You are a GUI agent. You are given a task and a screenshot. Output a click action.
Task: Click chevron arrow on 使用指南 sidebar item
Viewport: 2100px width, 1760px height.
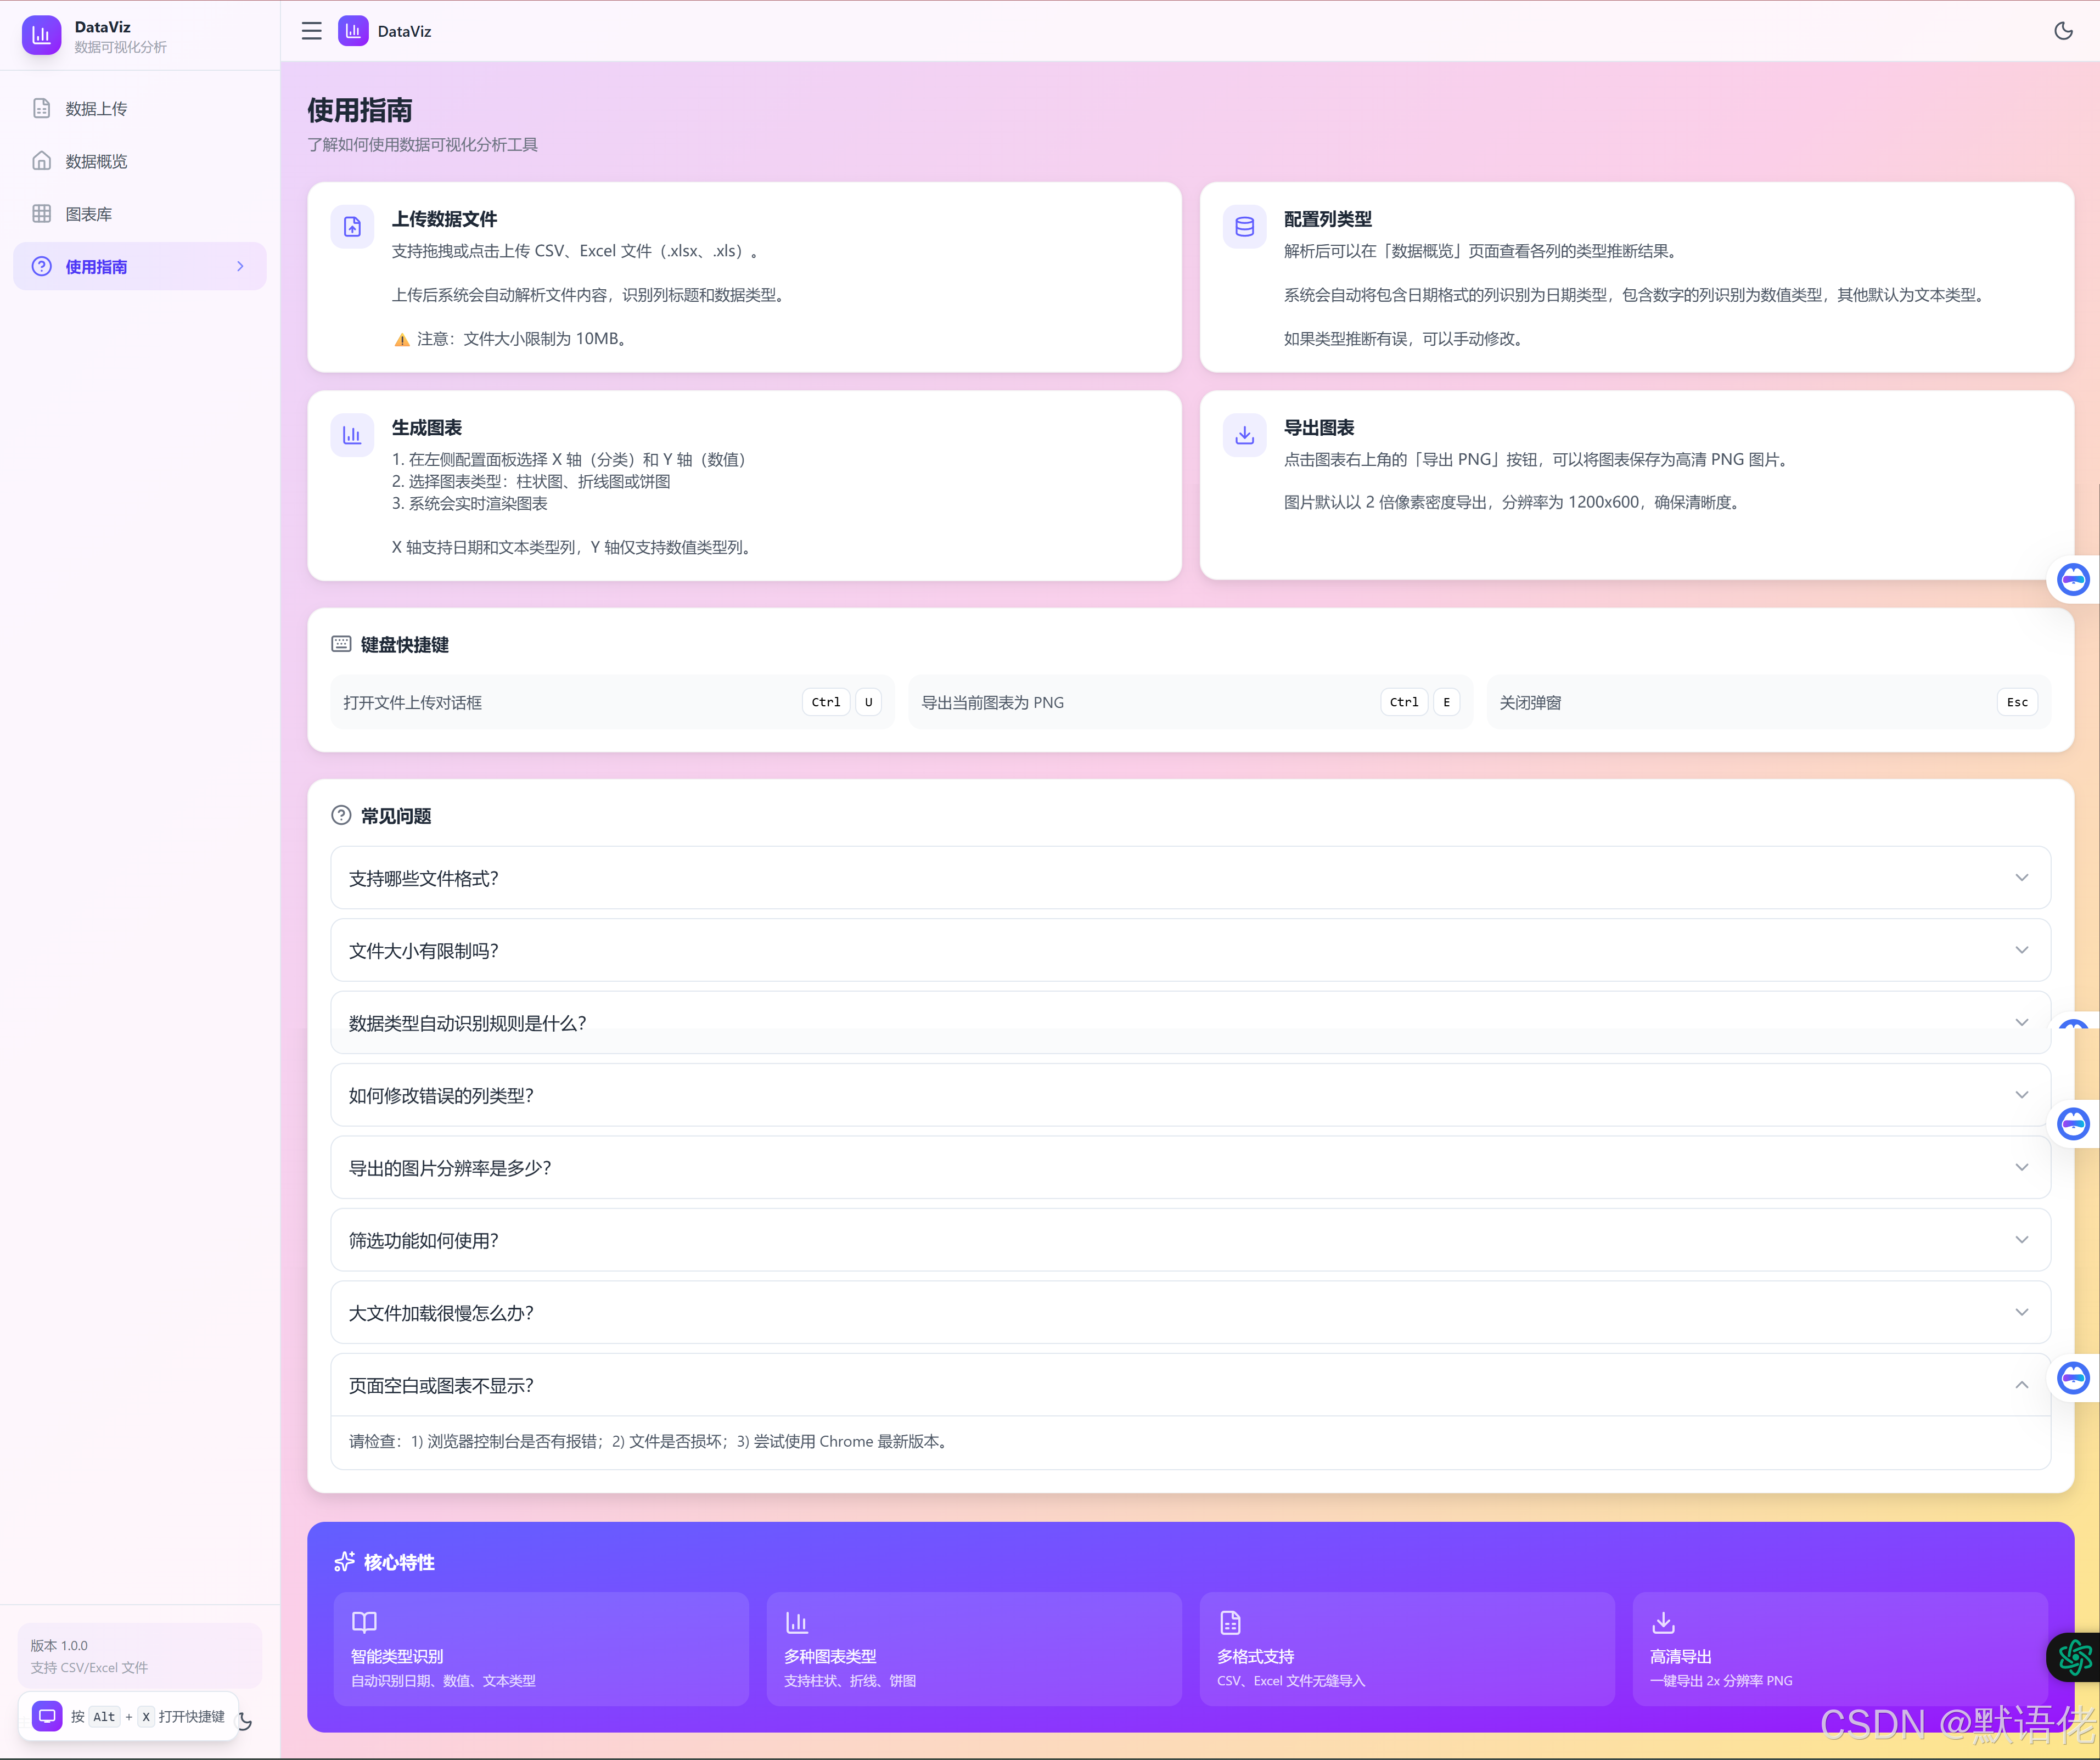[x=240, y=266]
